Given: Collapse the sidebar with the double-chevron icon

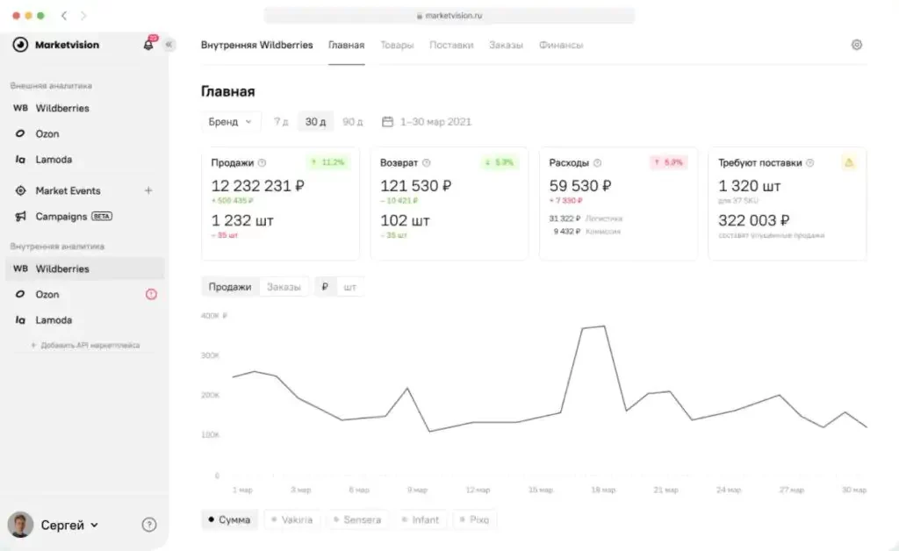Looking at the screenshot, I should pos(169,45).
